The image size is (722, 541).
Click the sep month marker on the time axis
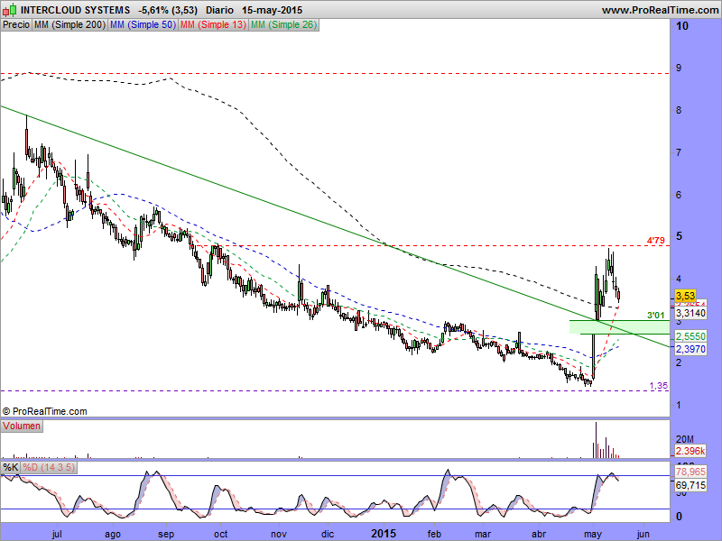pos(166,534)
